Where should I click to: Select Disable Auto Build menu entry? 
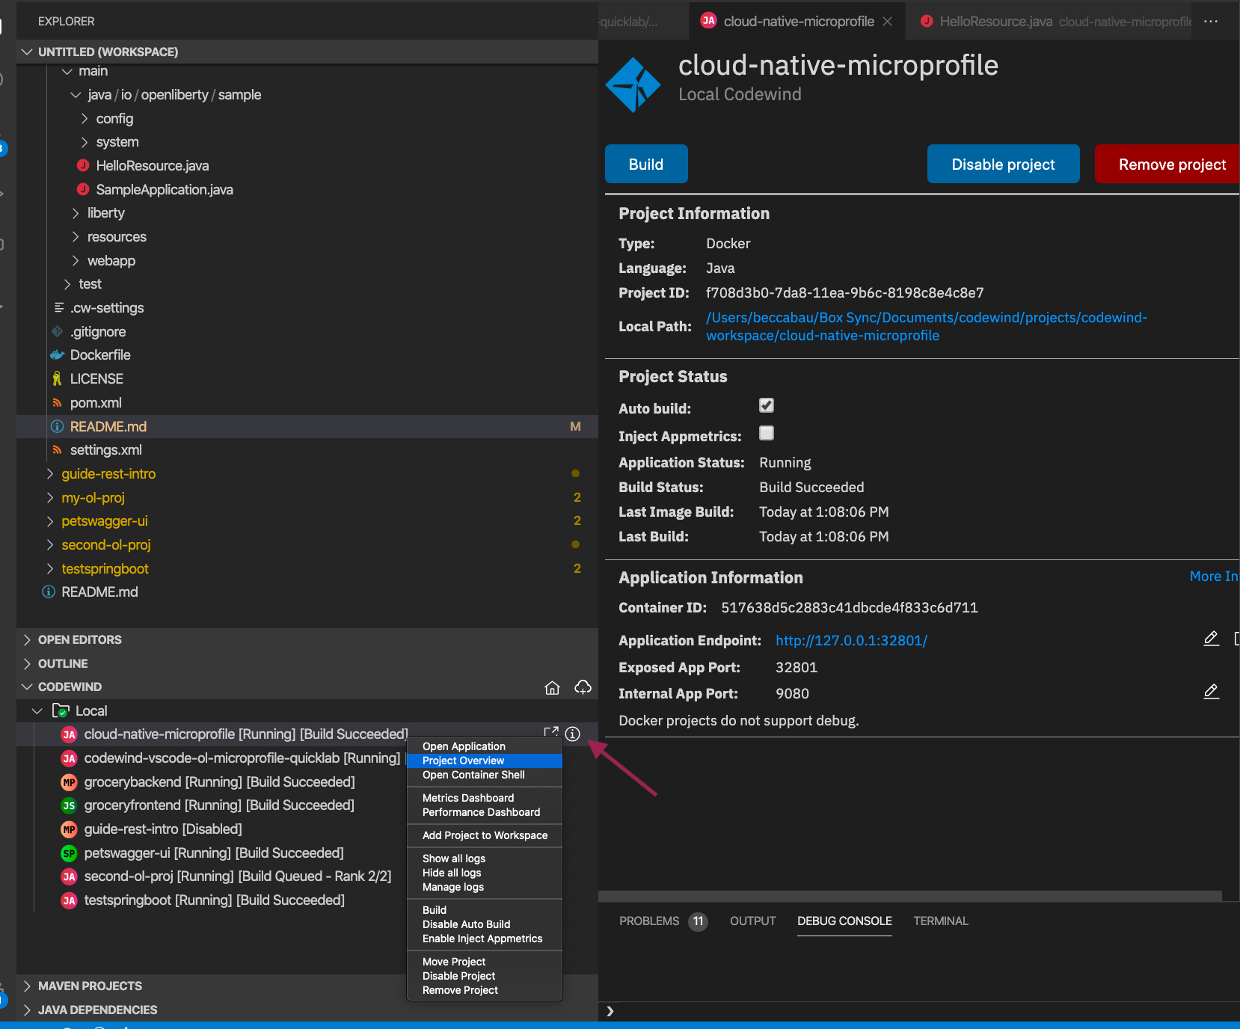tap(484, 924)
